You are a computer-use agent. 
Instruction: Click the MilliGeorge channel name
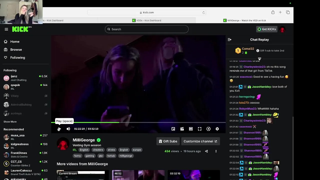coord(84,140)
